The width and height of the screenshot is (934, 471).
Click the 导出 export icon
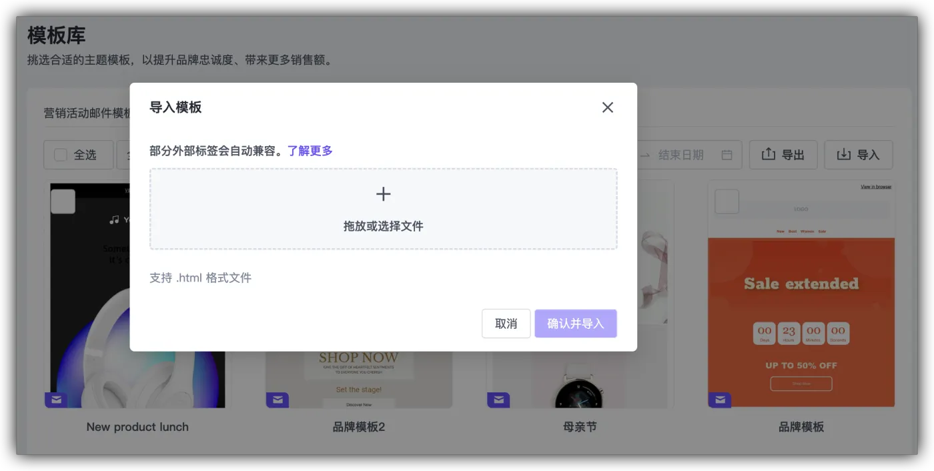(769, 155)
